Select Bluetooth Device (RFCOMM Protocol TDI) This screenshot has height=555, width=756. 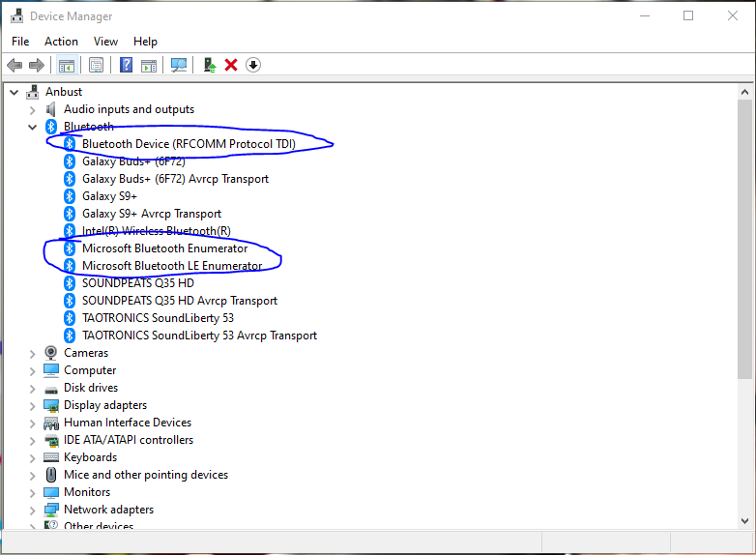coord(189,144)
